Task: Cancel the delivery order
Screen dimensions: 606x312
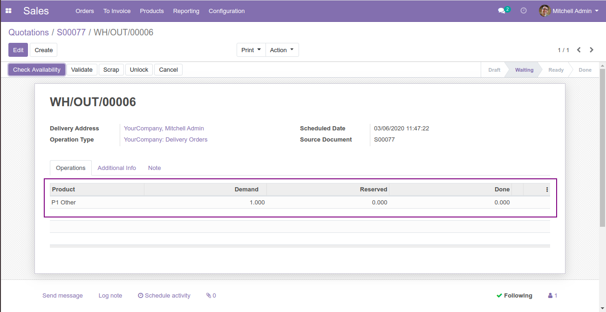Action: click(169, 70)
